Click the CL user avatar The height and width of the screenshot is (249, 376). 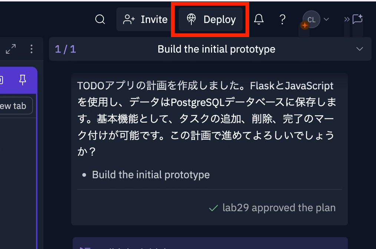(x=311, y=19)
